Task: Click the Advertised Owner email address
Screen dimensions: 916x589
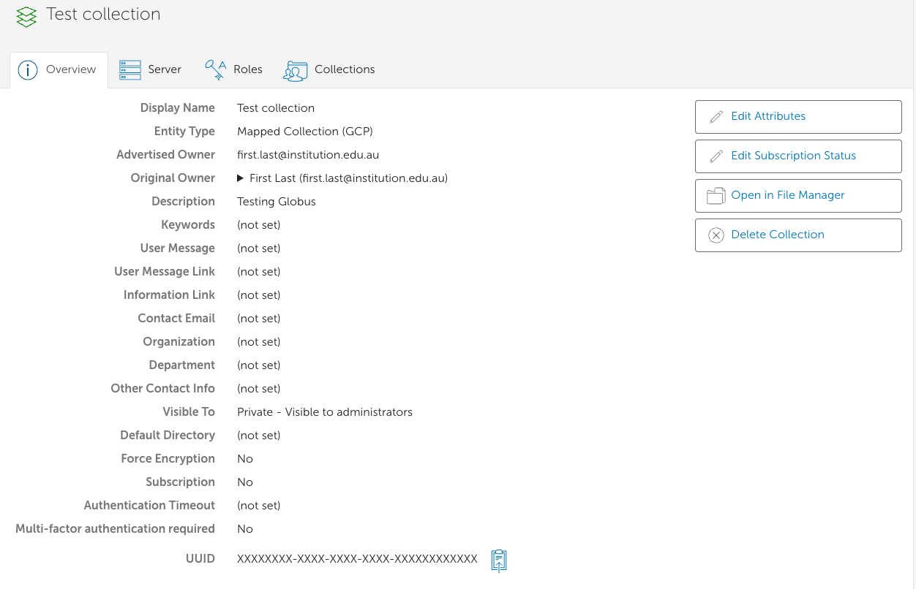Action: [x=308, y=155]
